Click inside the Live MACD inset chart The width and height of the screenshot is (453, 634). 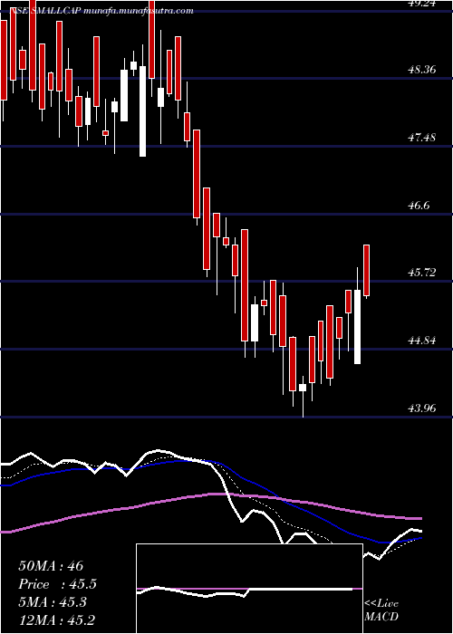(x=249, y=589)
